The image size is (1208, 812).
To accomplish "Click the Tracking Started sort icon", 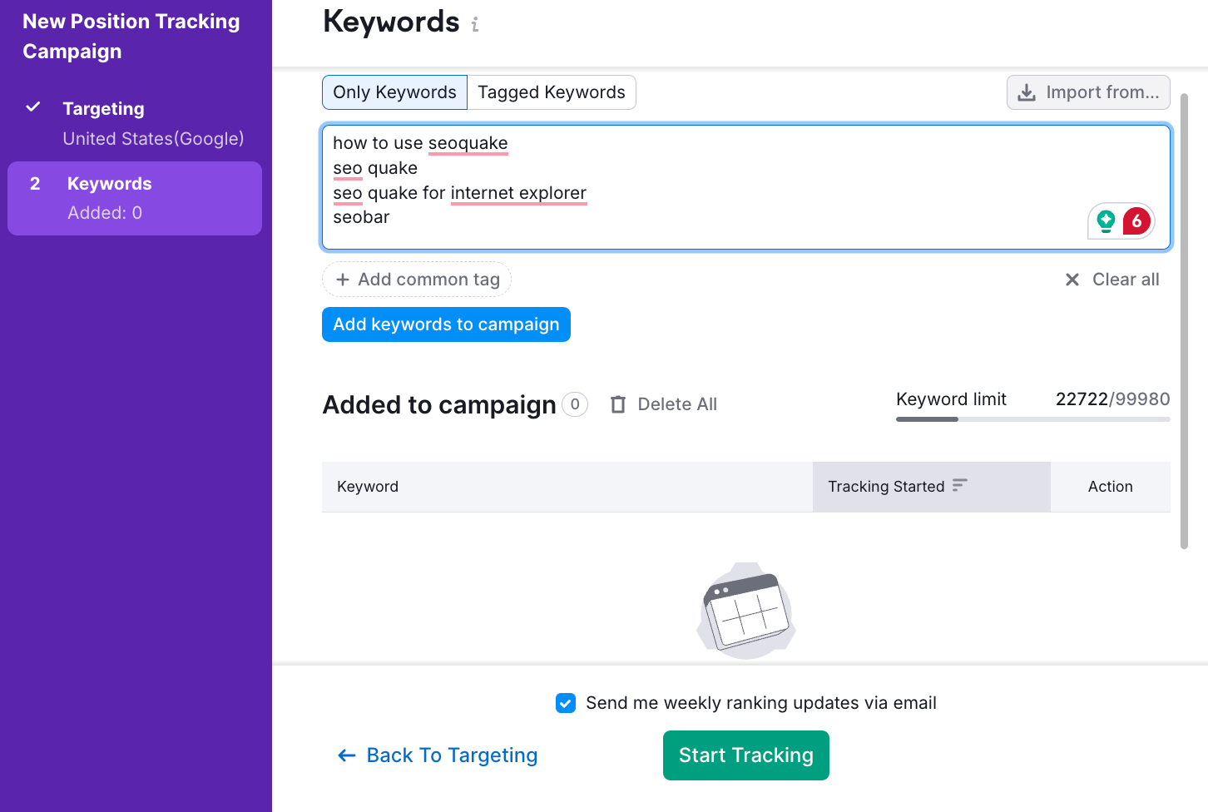I will (x=960, y=486).
